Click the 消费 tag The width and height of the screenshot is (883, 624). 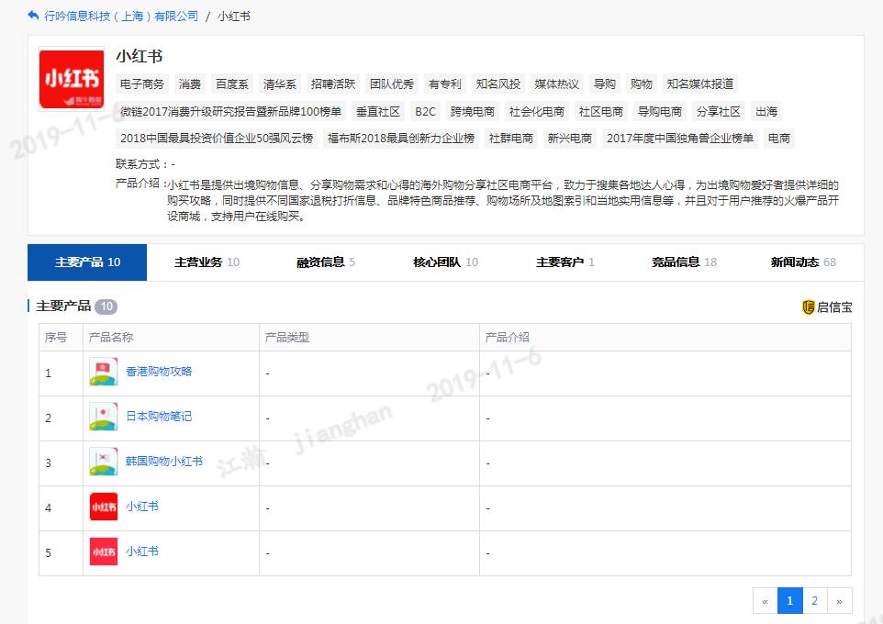point(190,84)
